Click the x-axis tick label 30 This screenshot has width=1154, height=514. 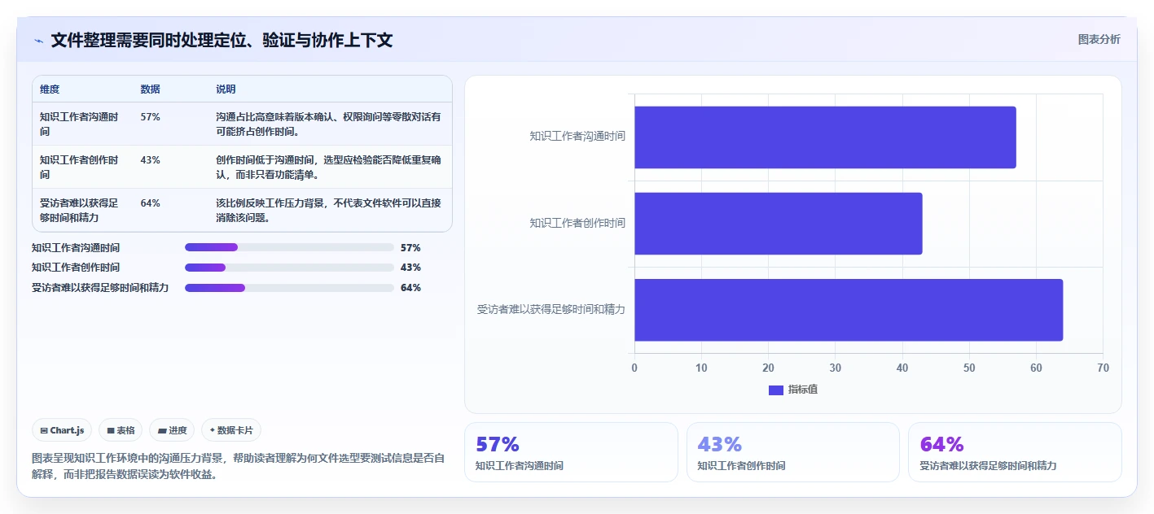point(836,368)
